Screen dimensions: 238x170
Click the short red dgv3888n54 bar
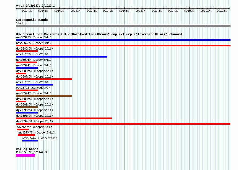(x=21, y=102)
